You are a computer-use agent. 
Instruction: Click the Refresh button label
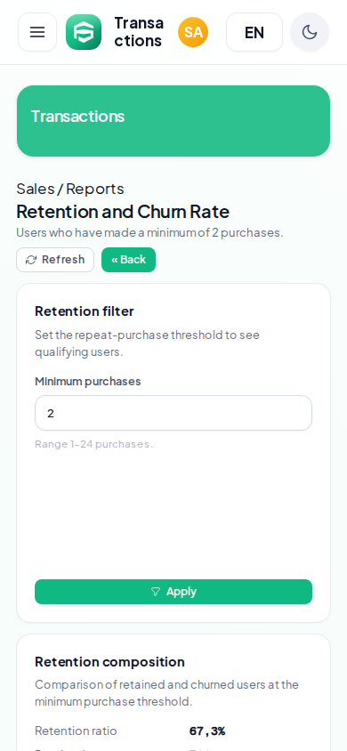63,260
